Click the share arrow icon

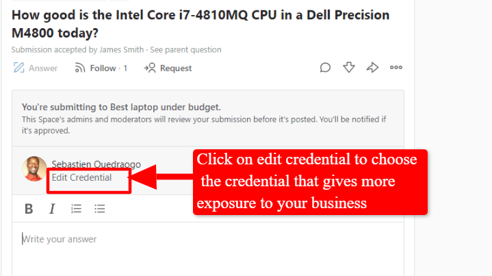372,67
